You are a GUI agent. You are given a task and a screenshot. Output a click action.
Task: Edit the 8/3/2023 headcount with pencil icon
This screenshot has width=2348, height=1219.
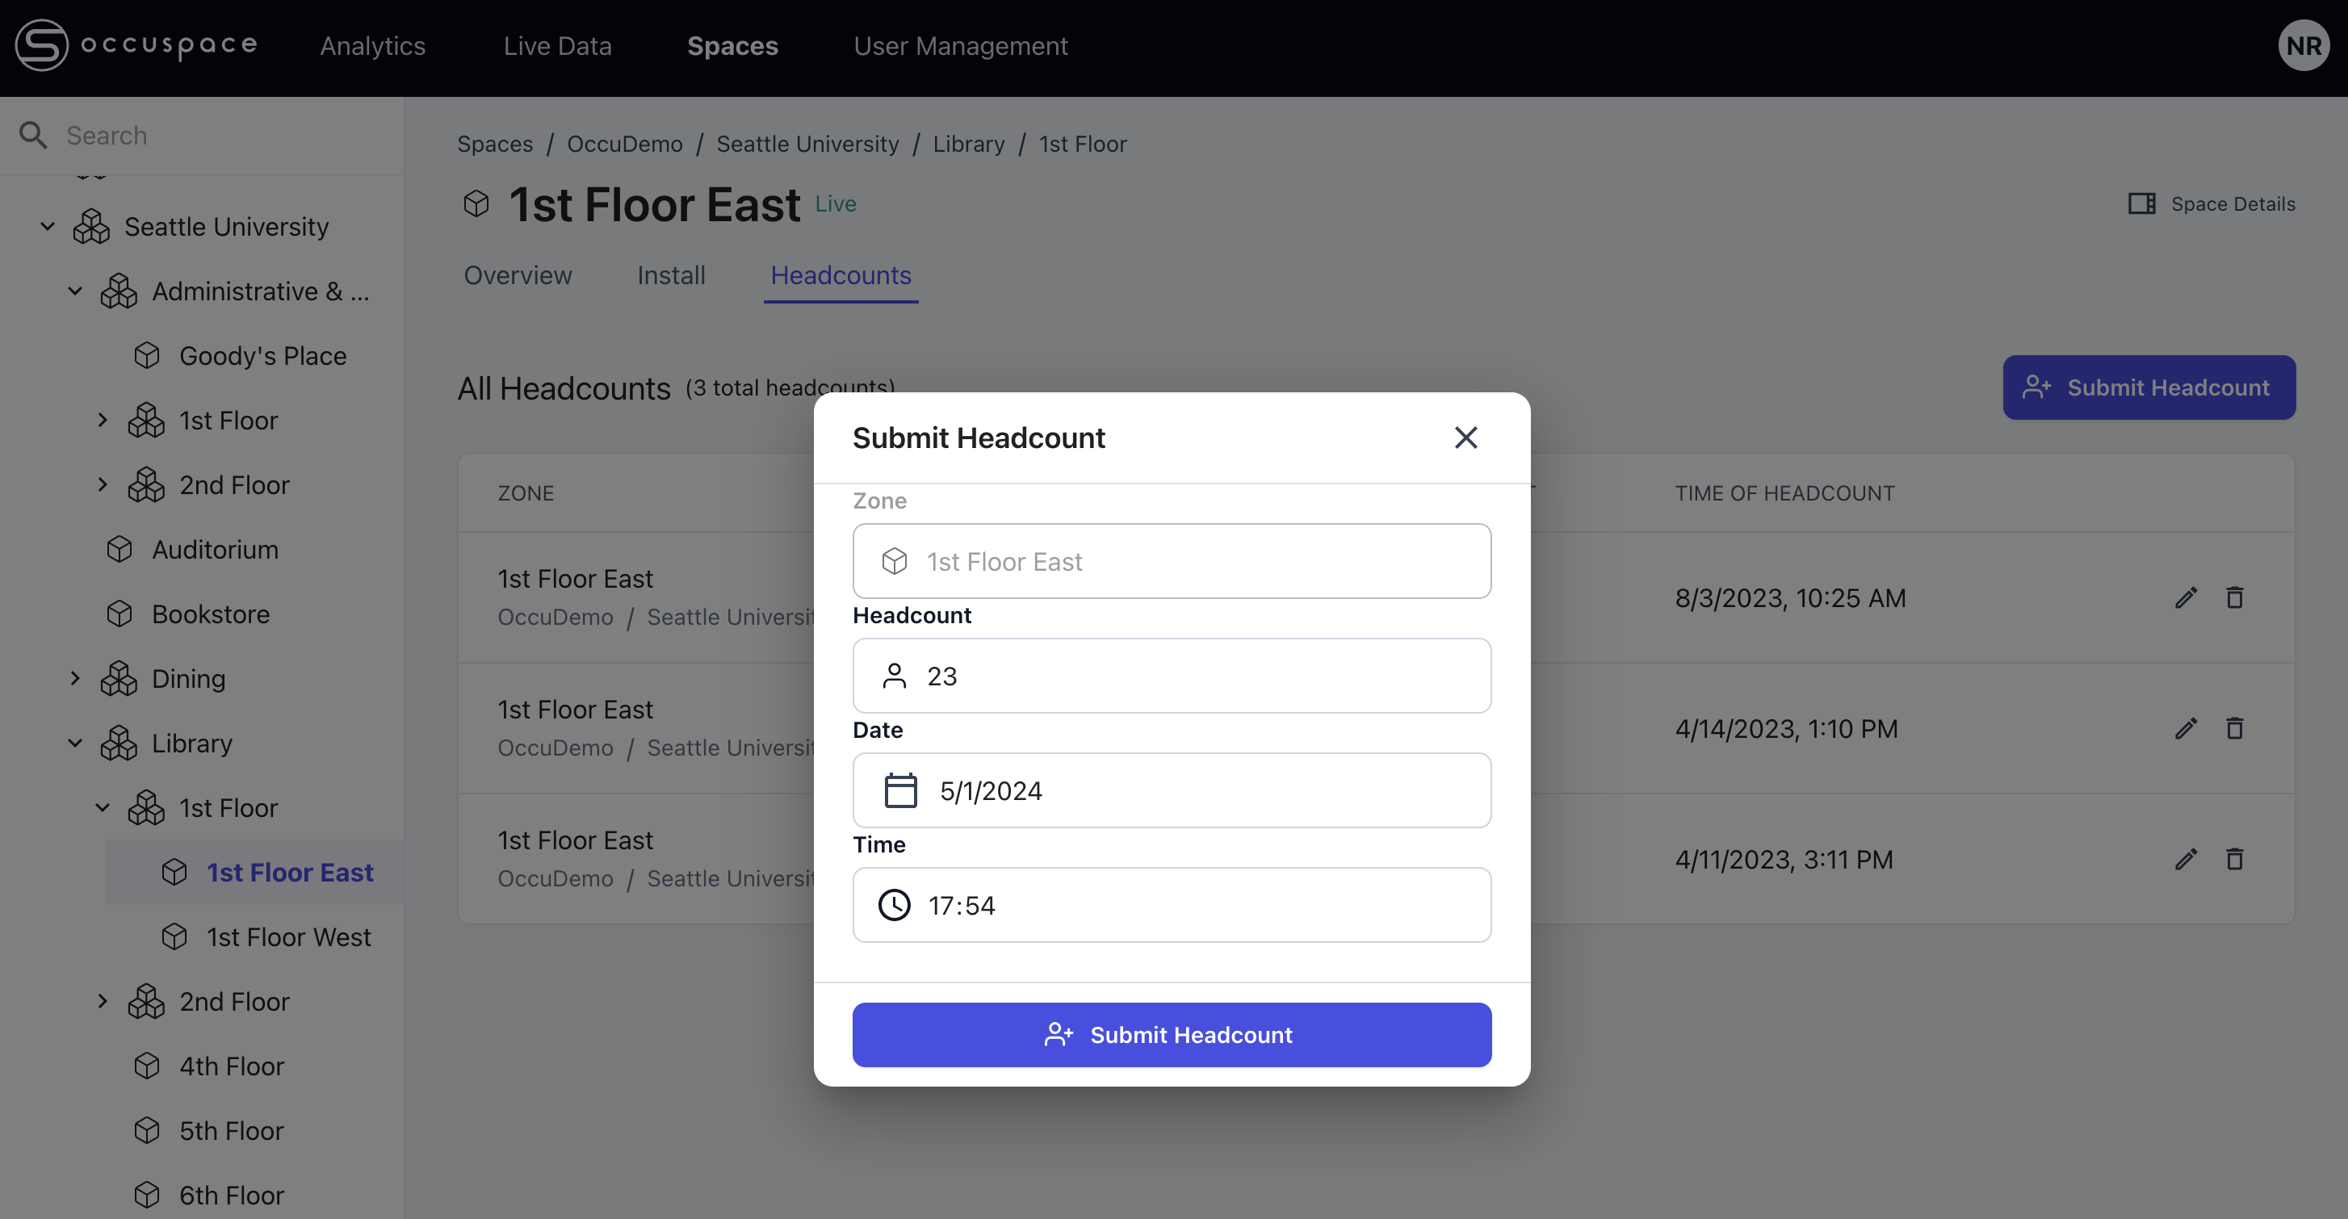[x=2186, y=597]
